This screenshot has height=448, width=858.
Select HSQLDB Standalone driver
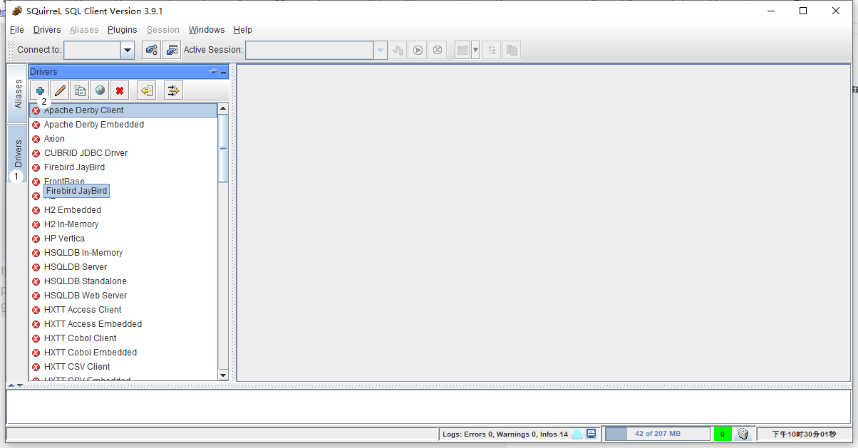[x=123, y=281]
